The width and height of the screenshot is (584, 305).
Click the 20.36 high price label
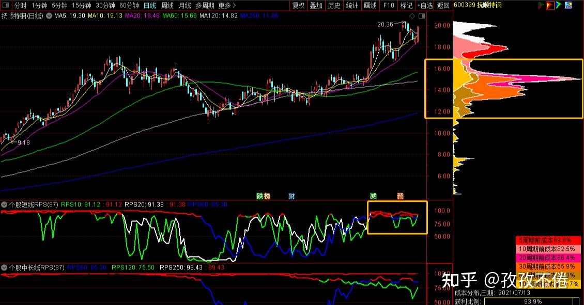click(385, 24)
